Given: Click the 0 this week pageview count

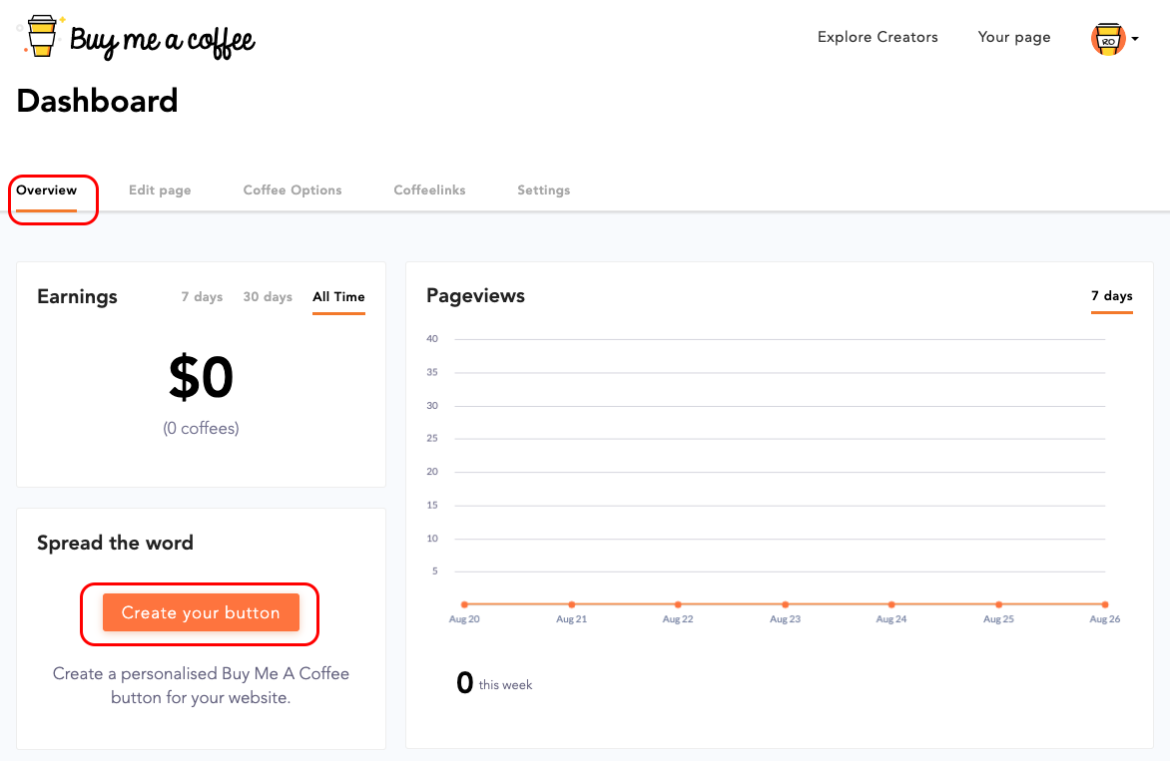Looking at the screenshot, I should coord(494,683).
